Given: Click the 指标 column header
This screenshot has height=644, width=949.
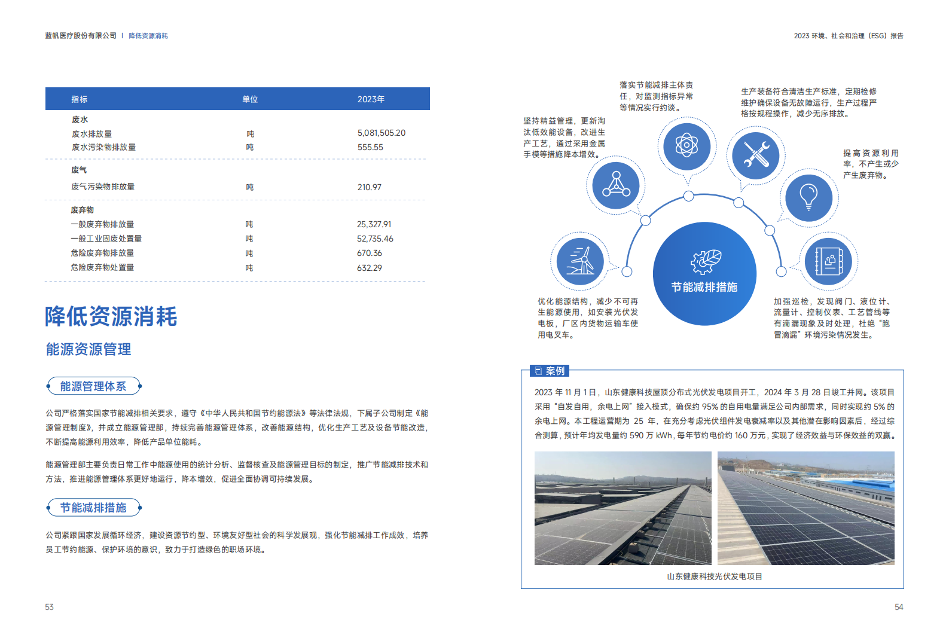Looking at the screenshot, I should click(x=80, y=99).
